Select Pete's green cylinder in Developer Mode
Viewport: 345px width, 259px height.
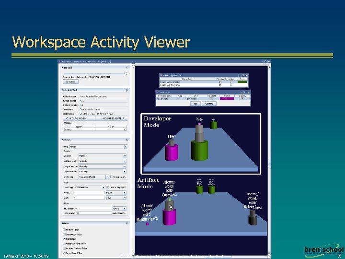199,151
